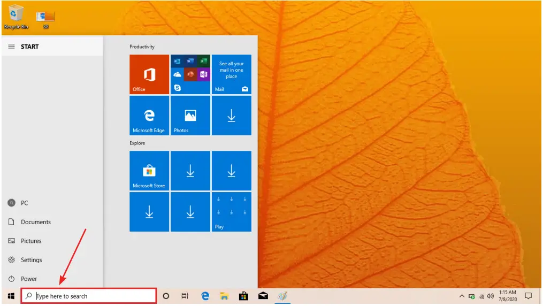This screenshot has height=306, width=543.
Task: Open the Office tile
Action: pyautogui.click(x=149, y=74)
